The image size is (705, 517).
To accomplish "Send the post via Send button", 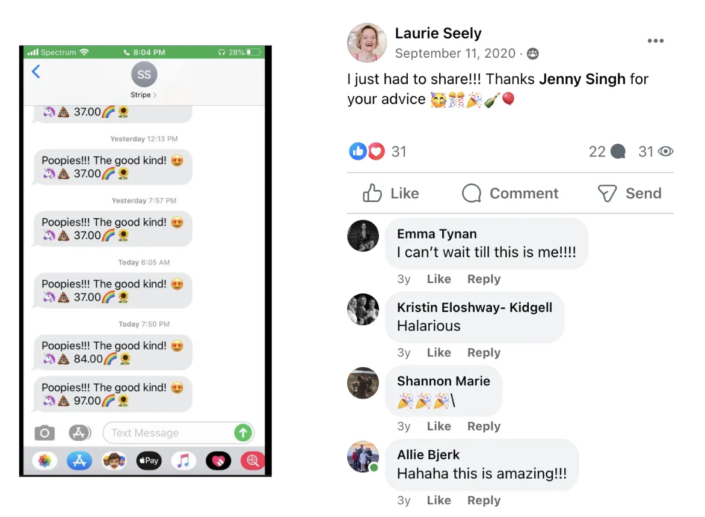I will [629, 193].
